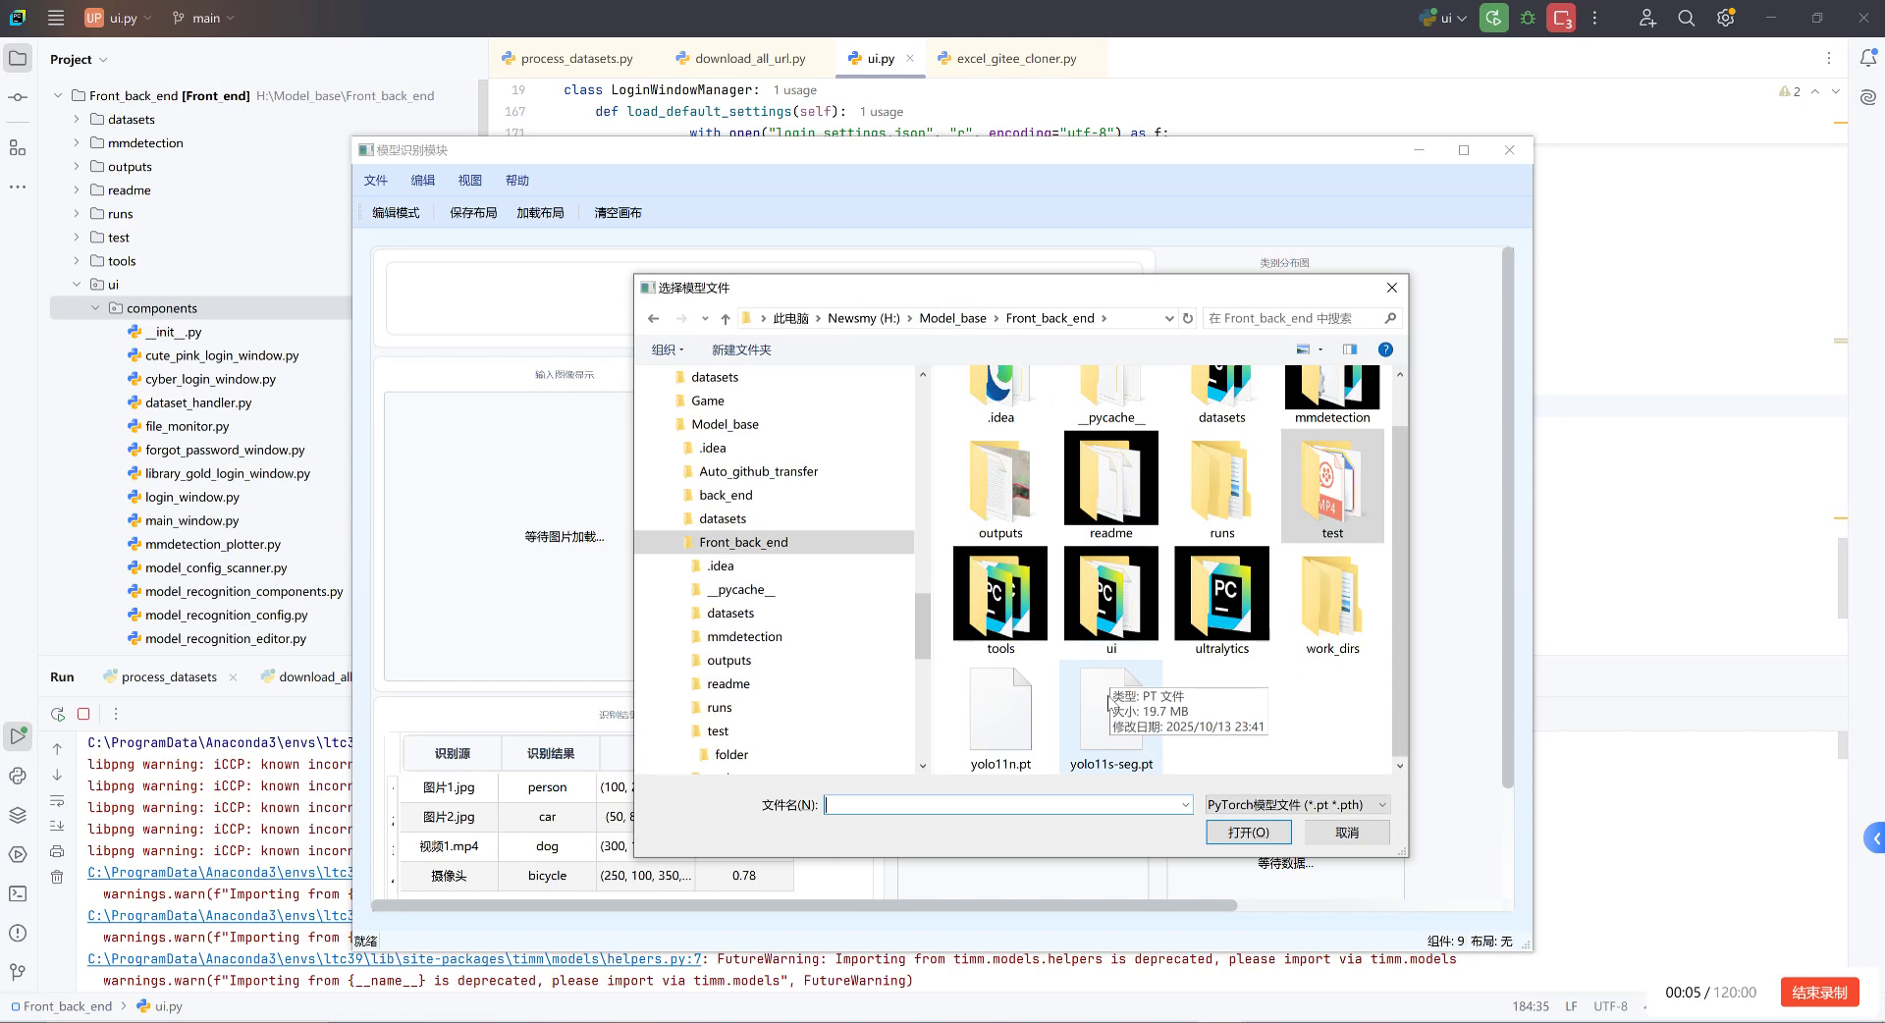Open Notifications bell icon
Viewport: 1885px width, 1023px height.
(x=1867, y=59)
